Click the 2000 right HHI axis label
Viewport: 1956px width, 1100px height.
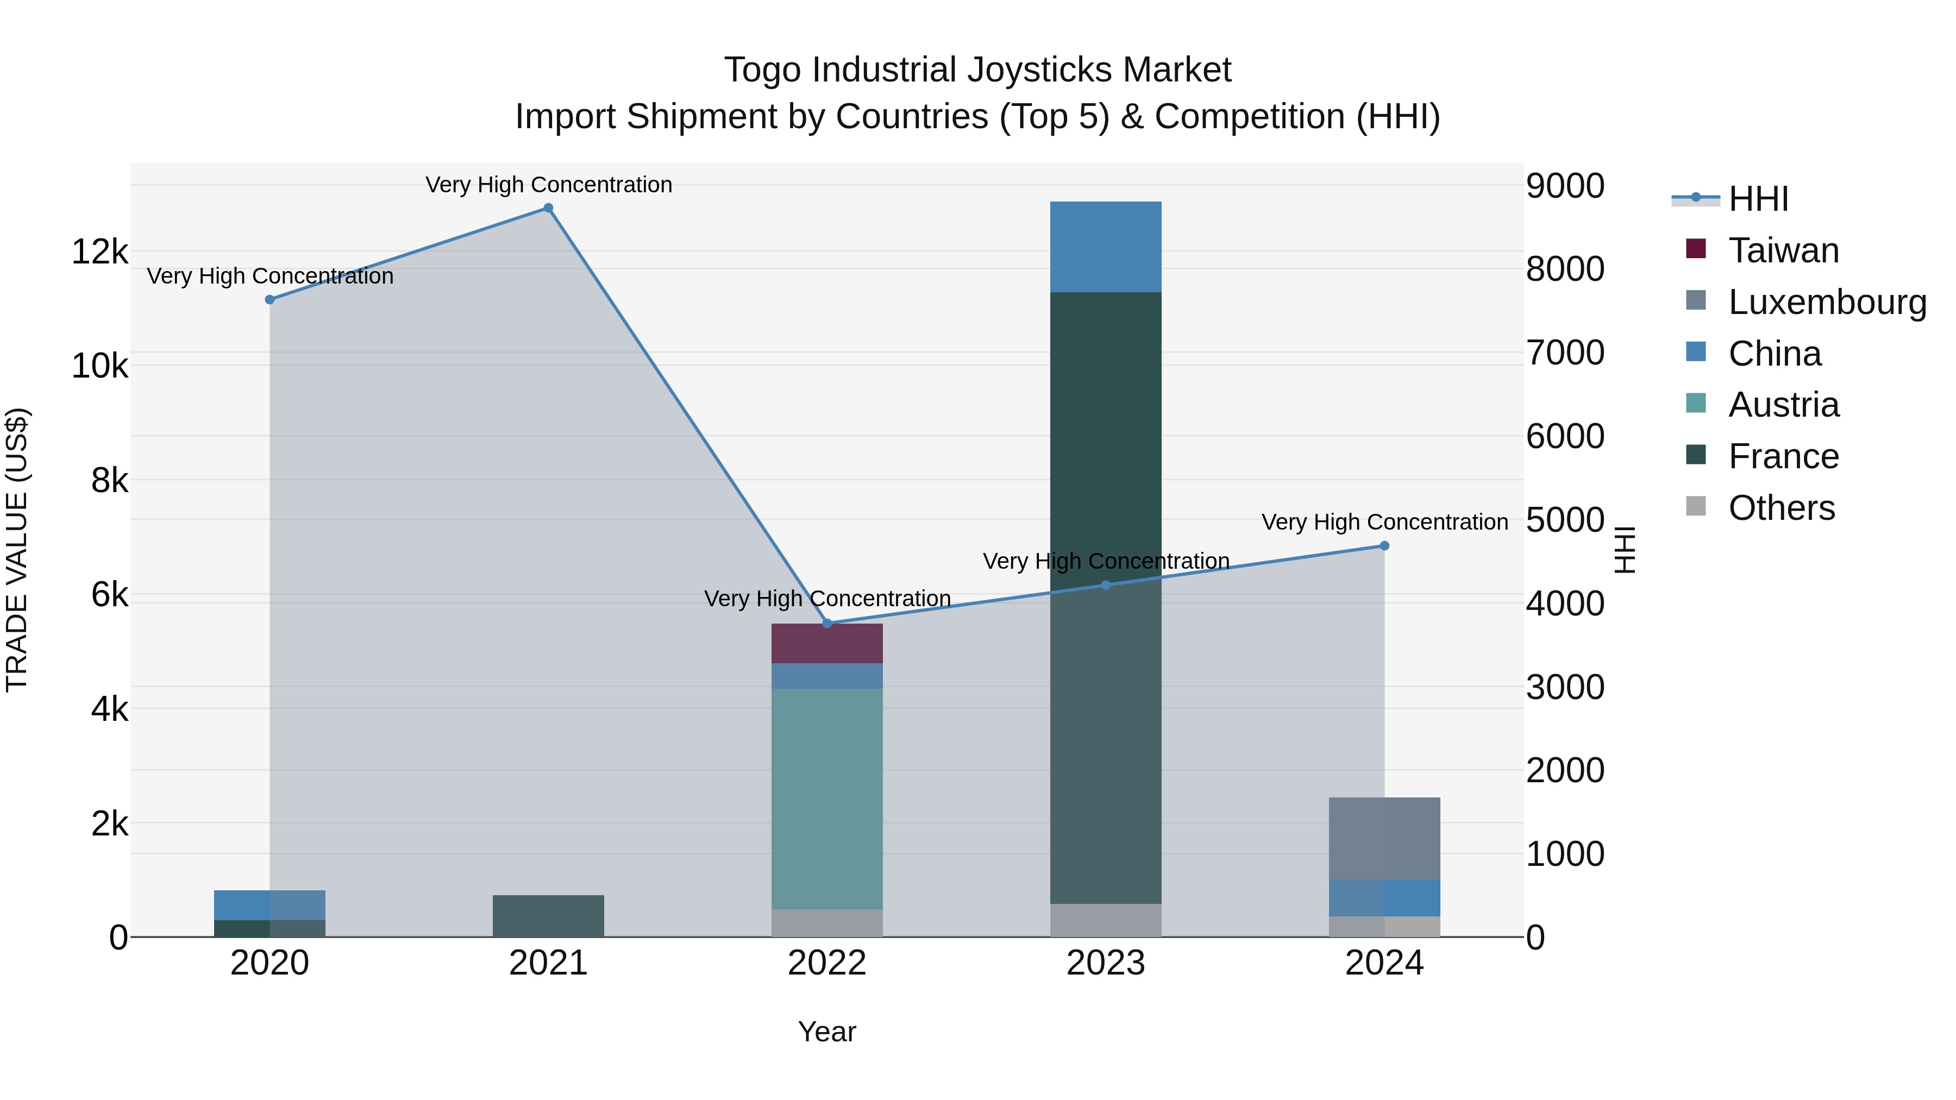1565,770
